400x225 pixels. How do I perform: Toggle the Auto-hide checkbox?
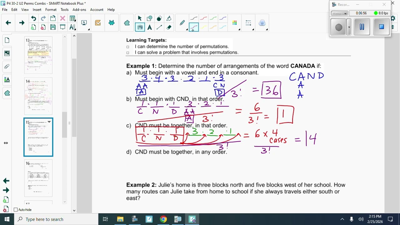(x=16, y=210)
